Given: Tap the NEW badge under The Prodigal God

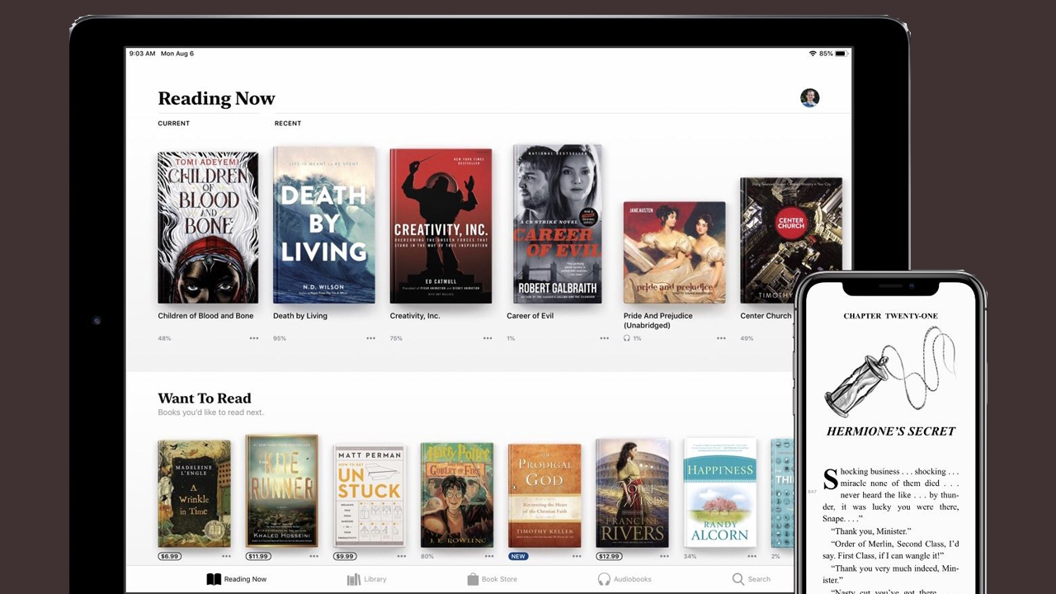Looking at the screenshot, I should [x=518, y=556].
